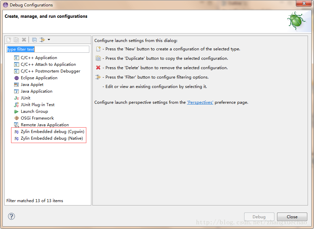Select the Zylin Embedded debug (Cygwin) icon

[x=16, y=132]
